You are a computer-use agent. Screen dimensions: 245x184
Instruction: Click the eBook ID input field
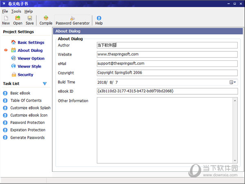tap(167, 91)
